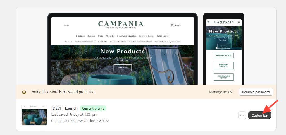Click RETAILERS SECTION button in mobile preview
The height and width of the screenshot is (135, 286).
[224, 56]
